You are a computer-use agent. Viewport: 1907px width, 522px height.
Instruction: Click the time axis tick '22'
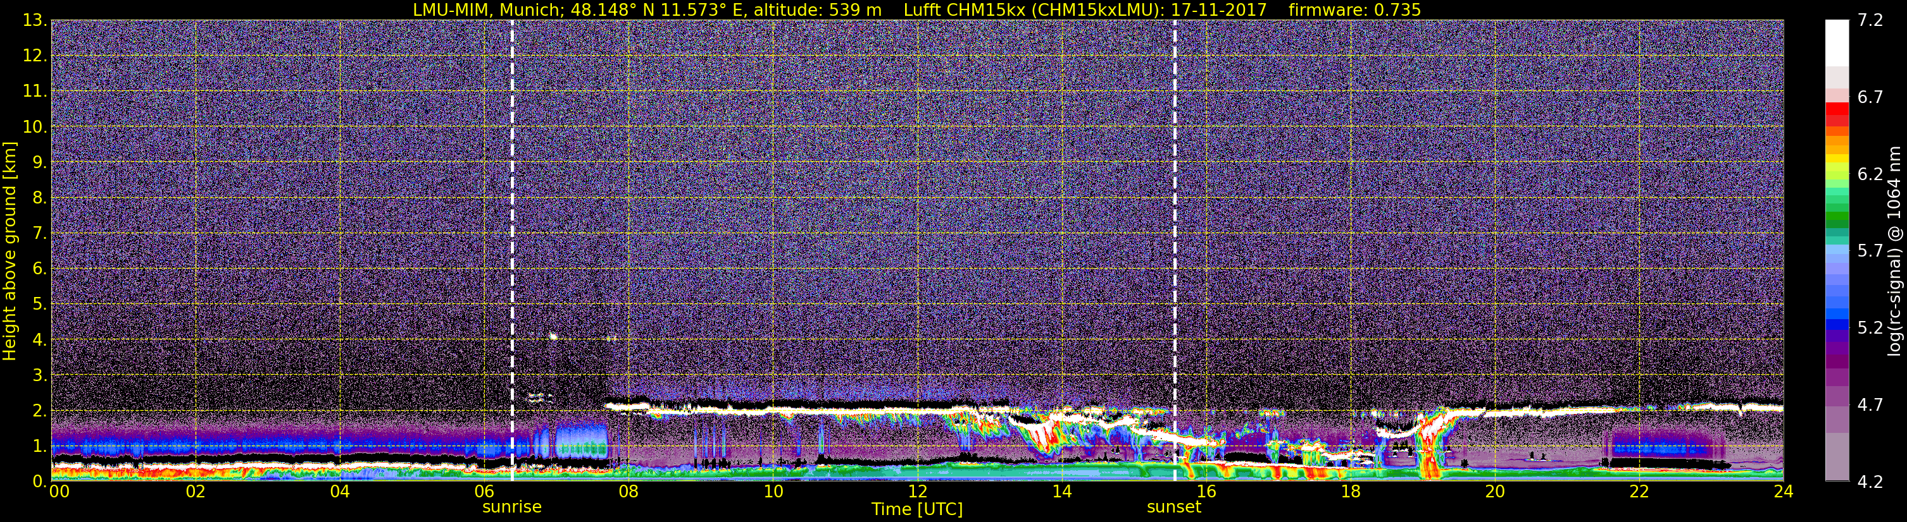coord(1639,492)
